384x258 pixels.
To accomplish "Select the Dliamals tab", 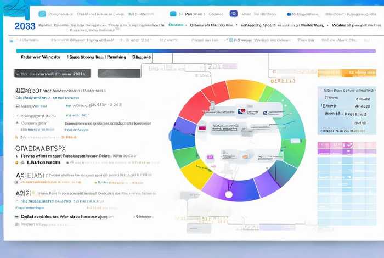I will 142,57.
